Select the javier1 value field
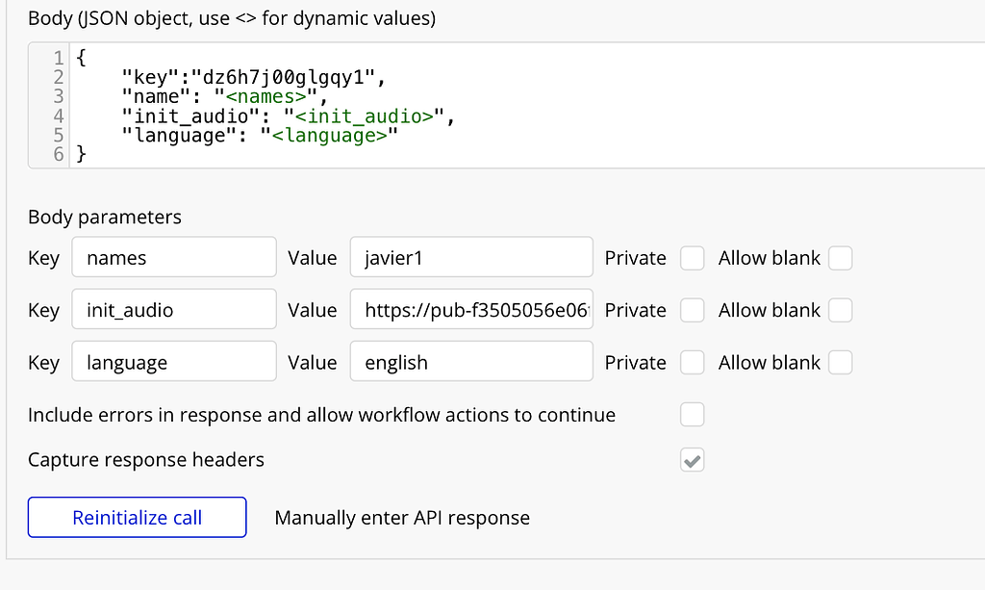 (471, 257)
